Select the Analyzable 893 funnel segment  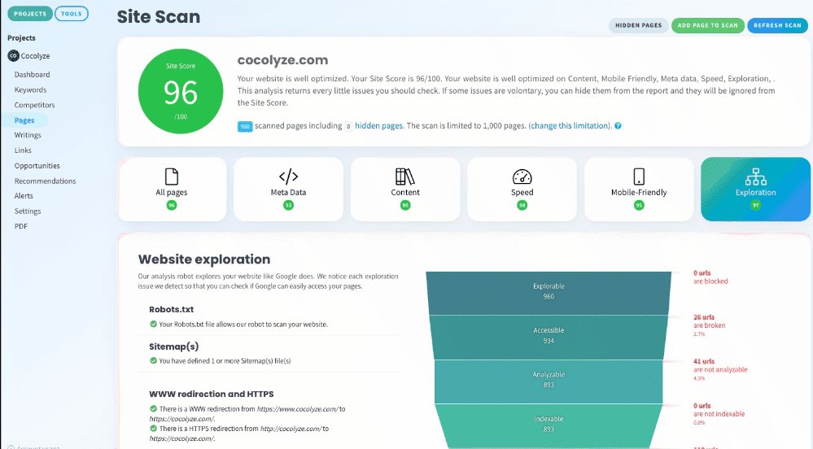[x=549, y=381]
